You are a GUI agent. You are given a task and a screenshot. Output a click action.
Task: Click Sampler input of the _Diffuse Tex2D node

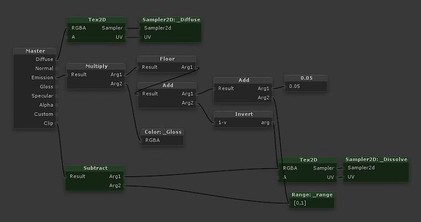pyautogui.click(x=112, y=28)
